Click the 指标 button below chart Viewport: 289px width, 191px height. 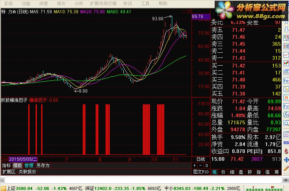point(7,166)
